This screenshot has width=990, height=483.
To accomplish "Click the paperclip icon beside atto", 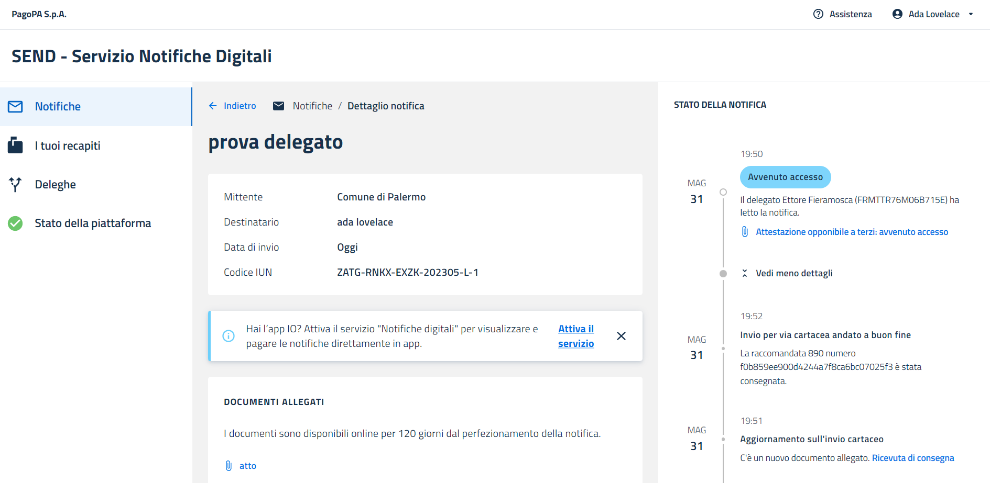I will (x=229, y=466).
